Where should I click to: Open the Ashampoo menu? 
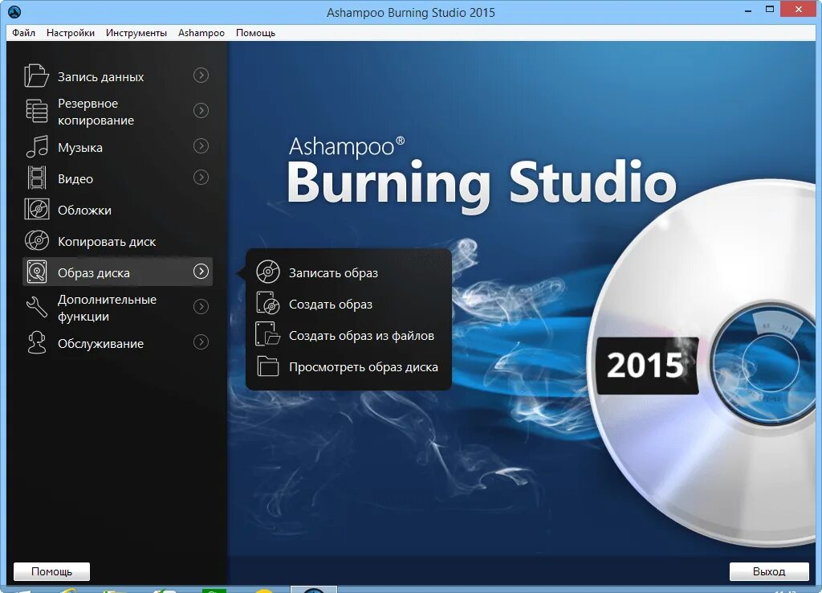click(x=201, y=32)
